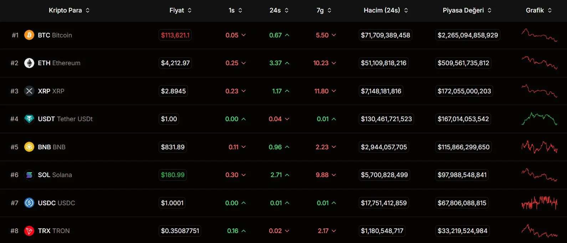Open the XRP name link

[x=51, y=91]
